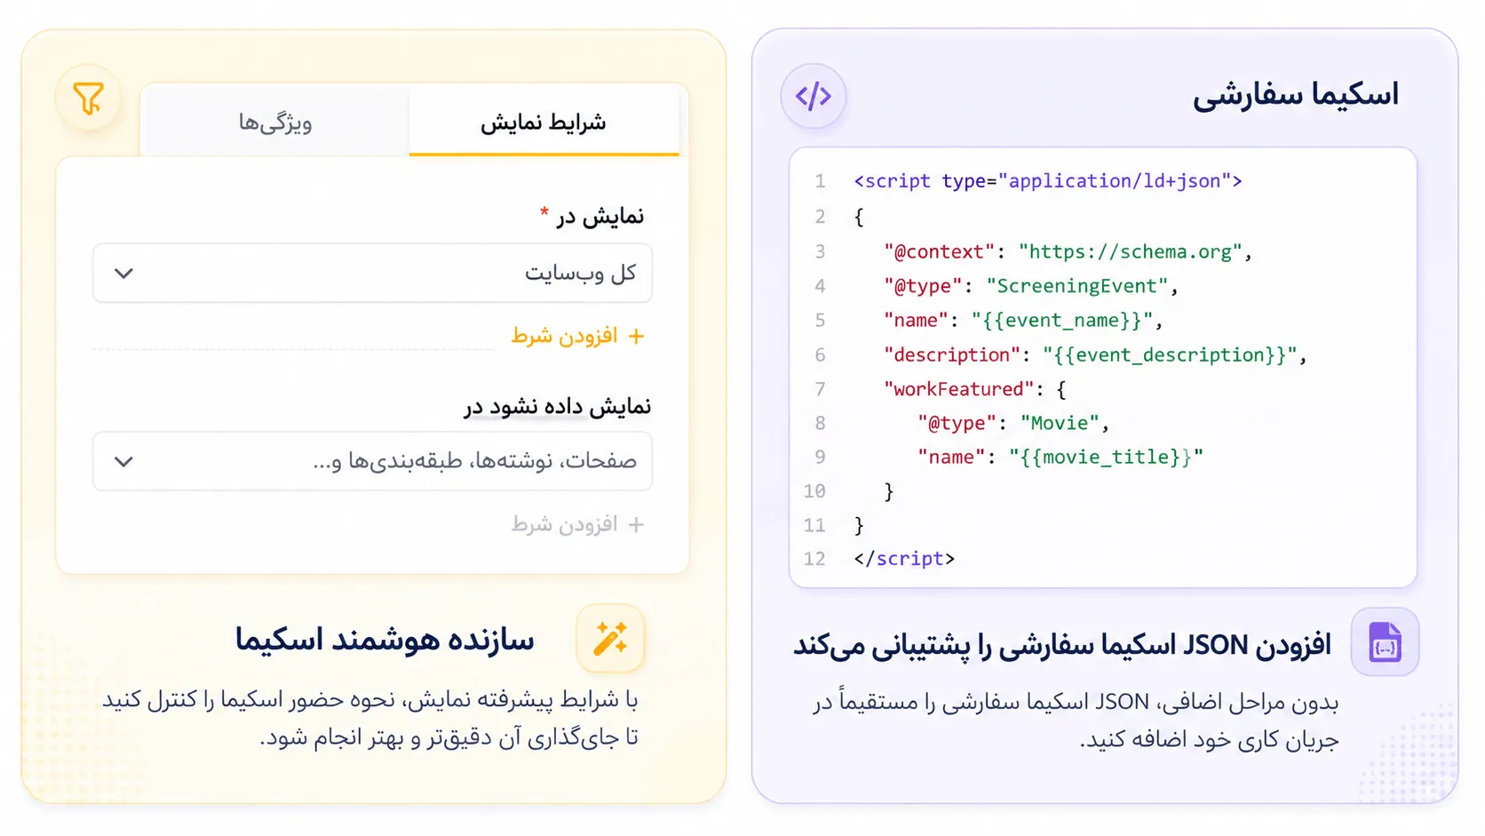Click the "Movie" value in code
1485x836 pixels.
click(1060, 423)
